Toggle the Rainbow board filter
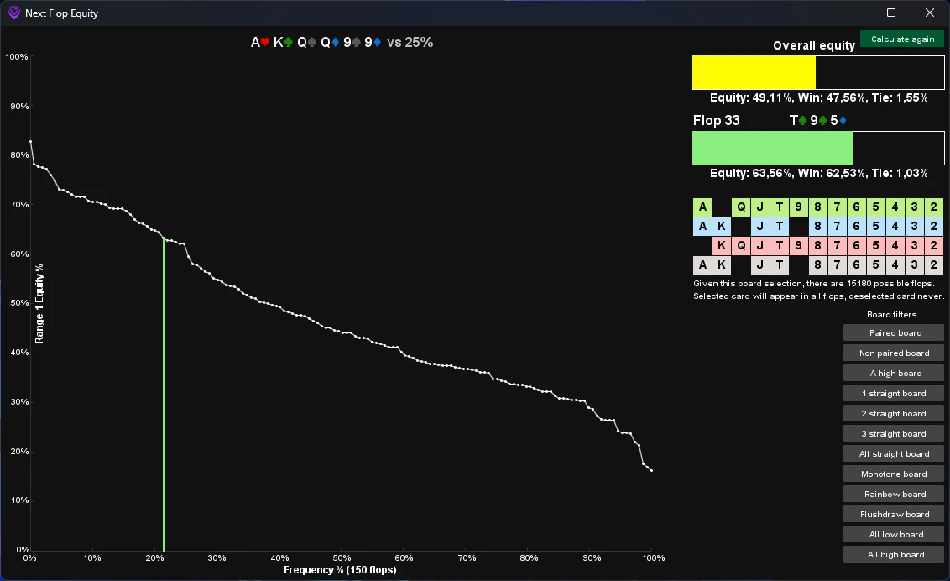 point(894,495)
